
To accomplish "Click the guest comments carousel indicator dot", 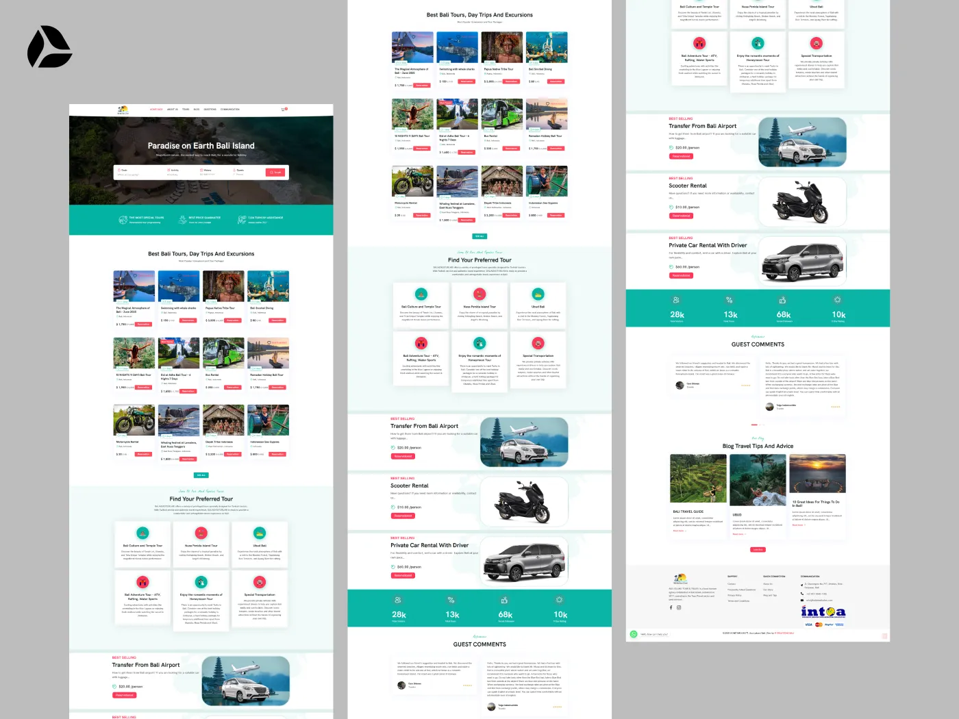I will click(754, 425).
